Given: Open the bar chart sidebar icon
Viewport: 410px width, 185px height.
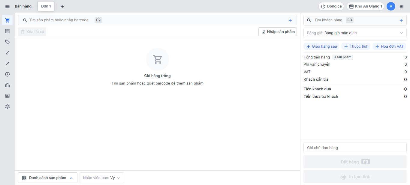Looking at the screenshot, I should point(8,85).
